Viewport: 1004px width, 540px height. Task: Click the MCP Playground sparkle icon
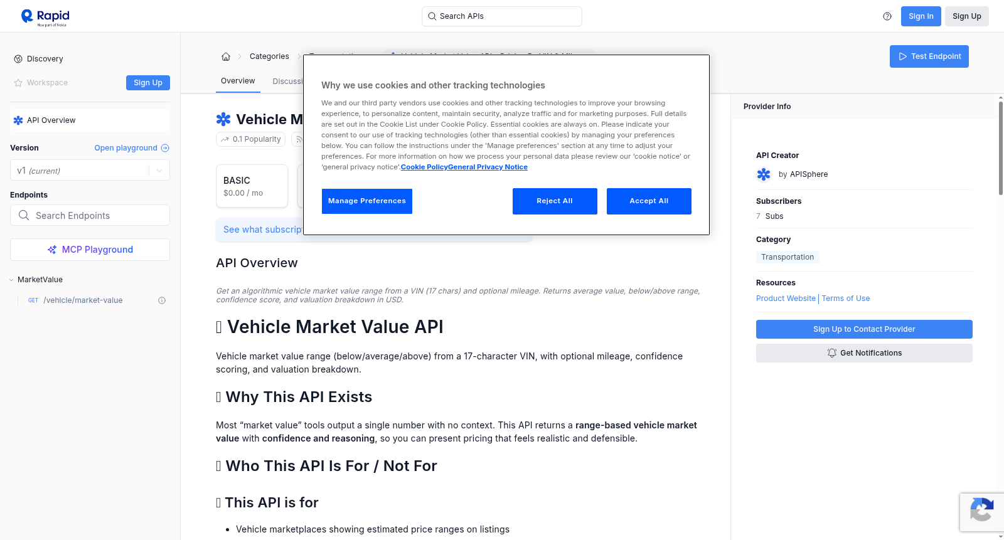click(x=52, y=250)
